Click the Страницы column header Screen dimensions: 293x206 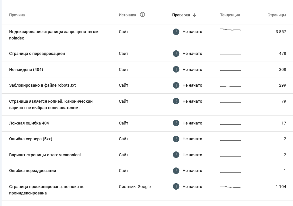[277, 15]
